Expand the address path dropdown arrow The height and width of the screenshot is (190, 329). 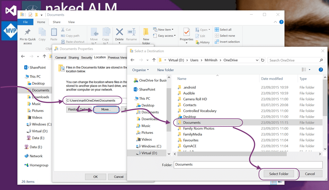(257, 60)
